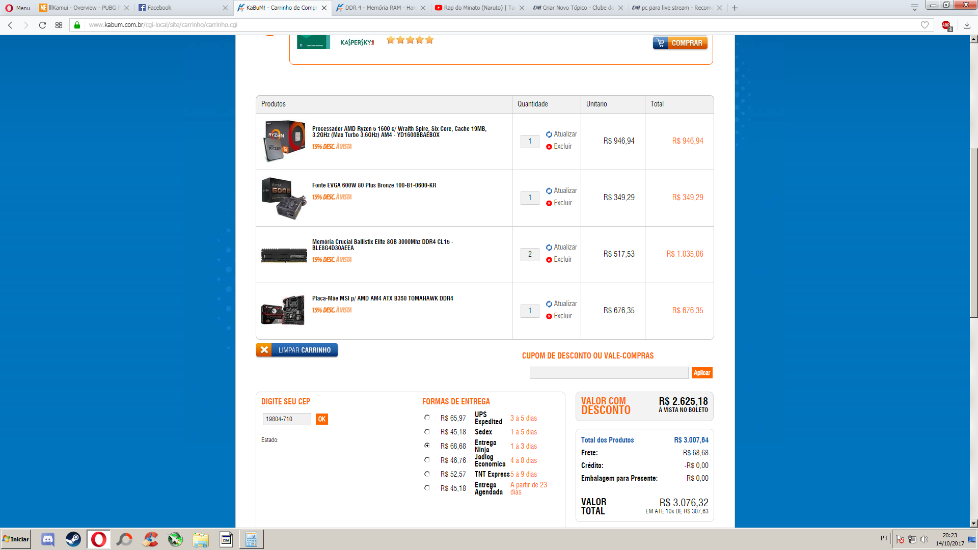Click quantity field for Ryzen processor
This screenshot has height=550, width=978.
click(x=530, y=142)
